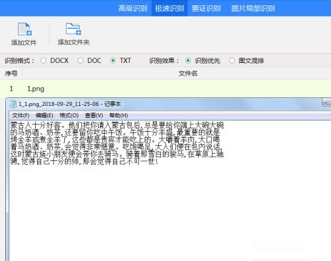331x261 pixels.
Task: Choose the TXT output format
Action: coord(113,60)
